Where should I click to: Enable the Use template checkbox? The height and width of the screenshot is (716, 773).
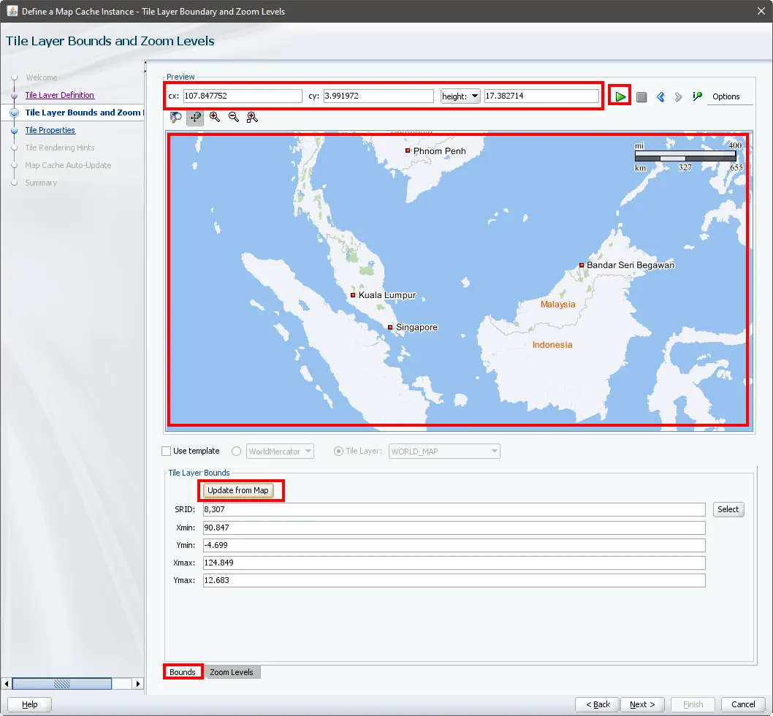(167, 452)
